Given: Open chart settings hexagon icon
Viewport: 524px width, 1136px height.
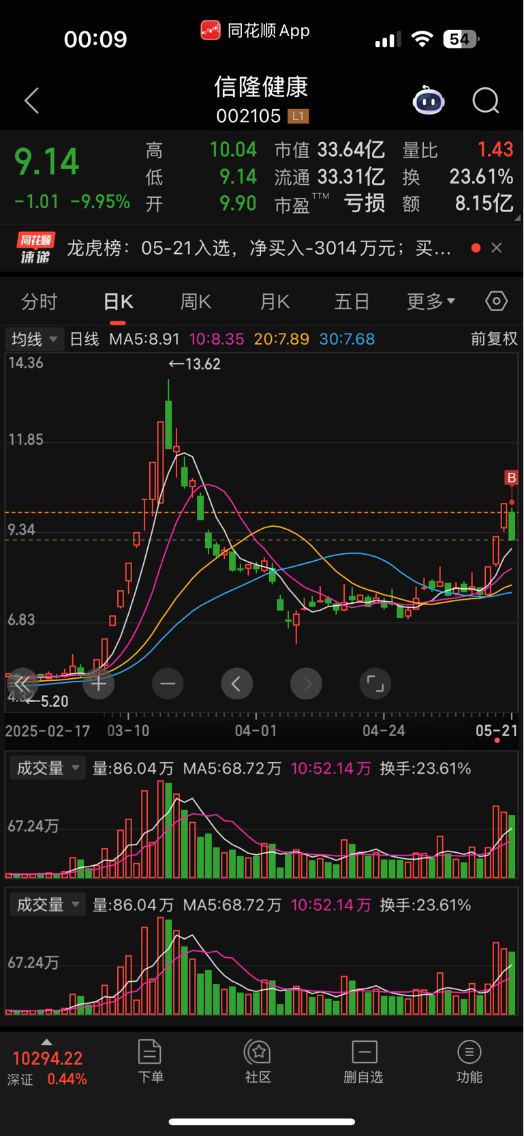Looking at the screenshot, I should (496, 301).
